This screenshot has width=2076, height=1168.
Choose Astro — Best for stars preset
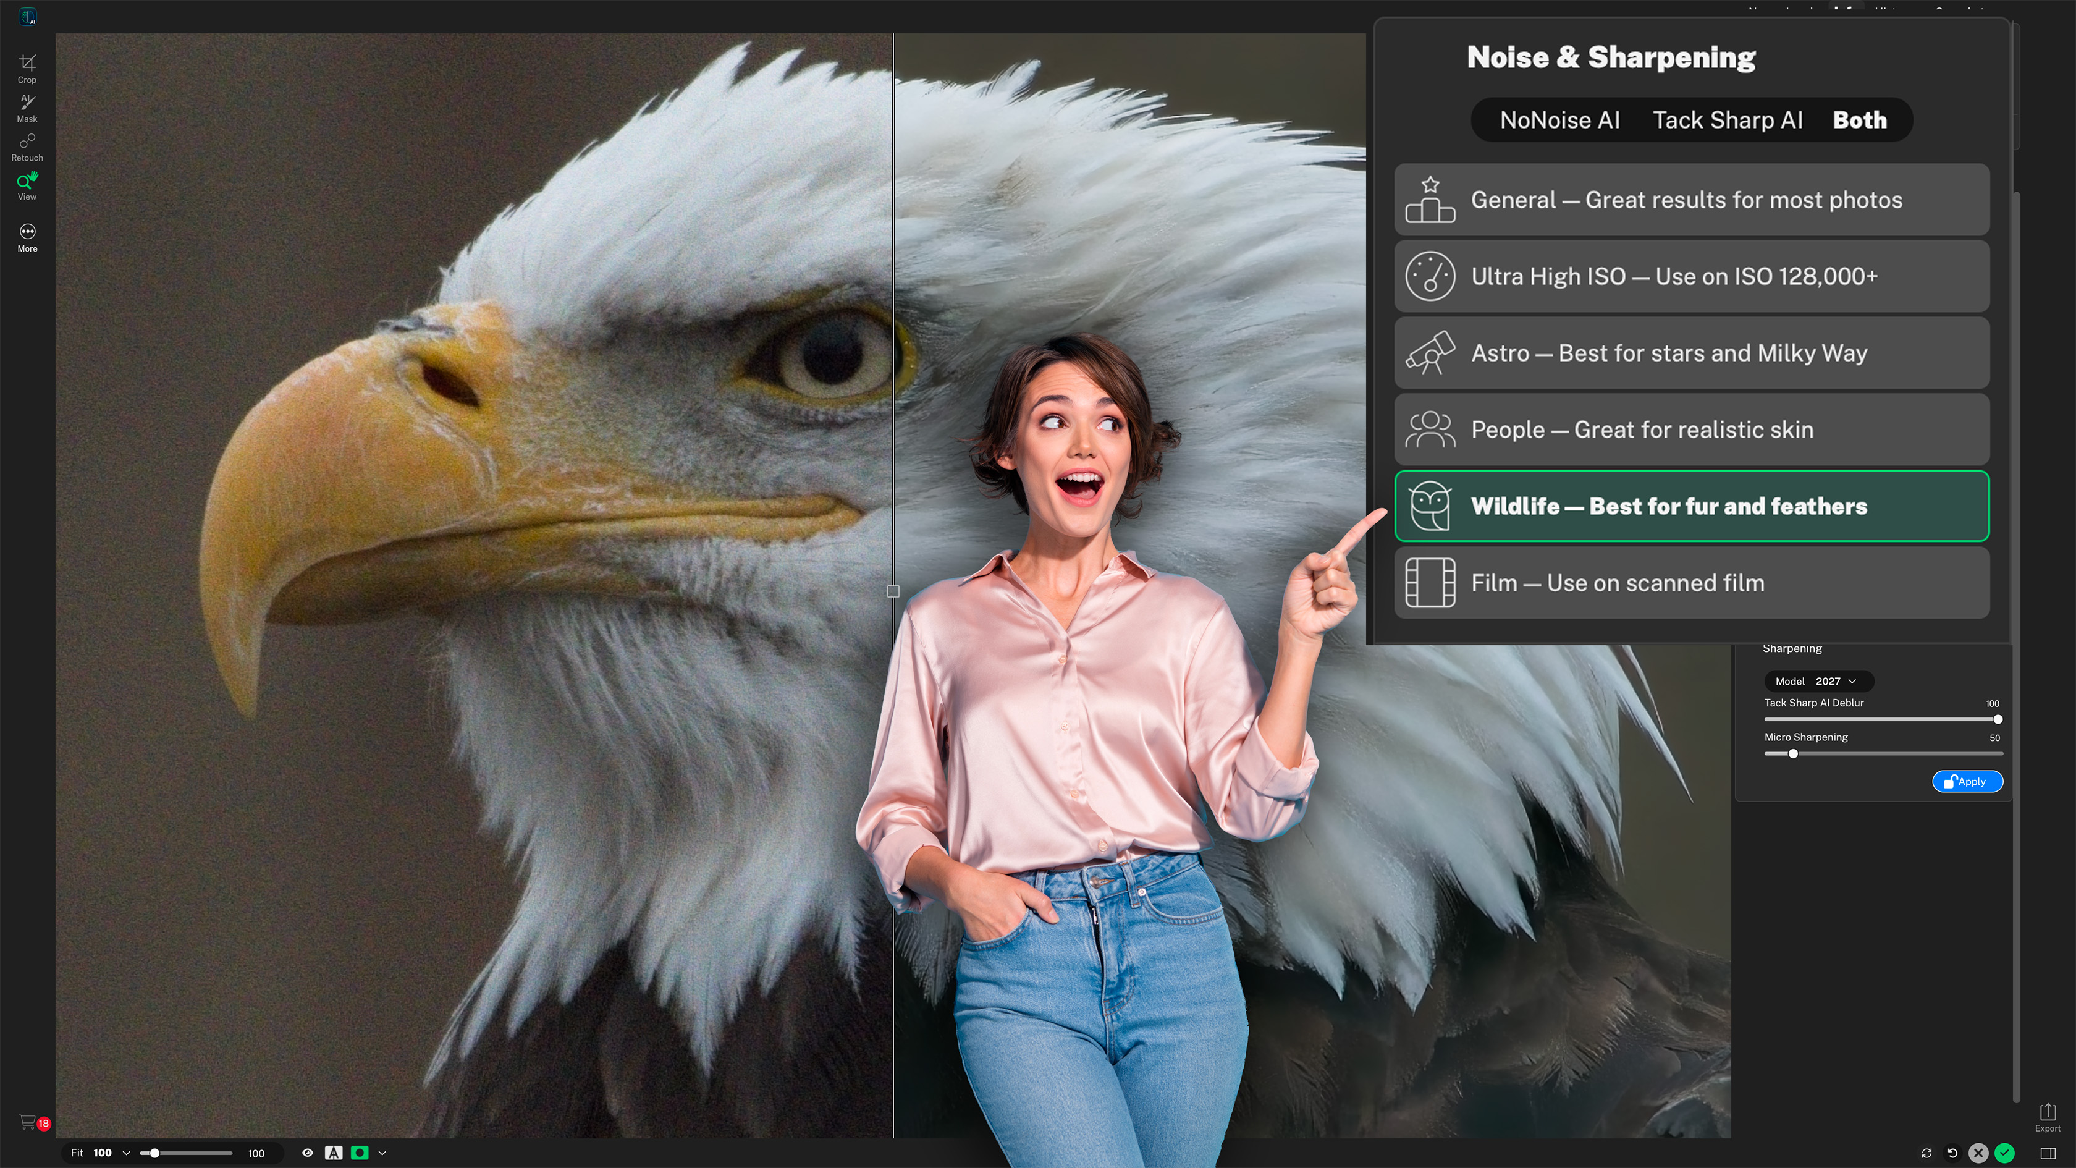(1692, 353)
